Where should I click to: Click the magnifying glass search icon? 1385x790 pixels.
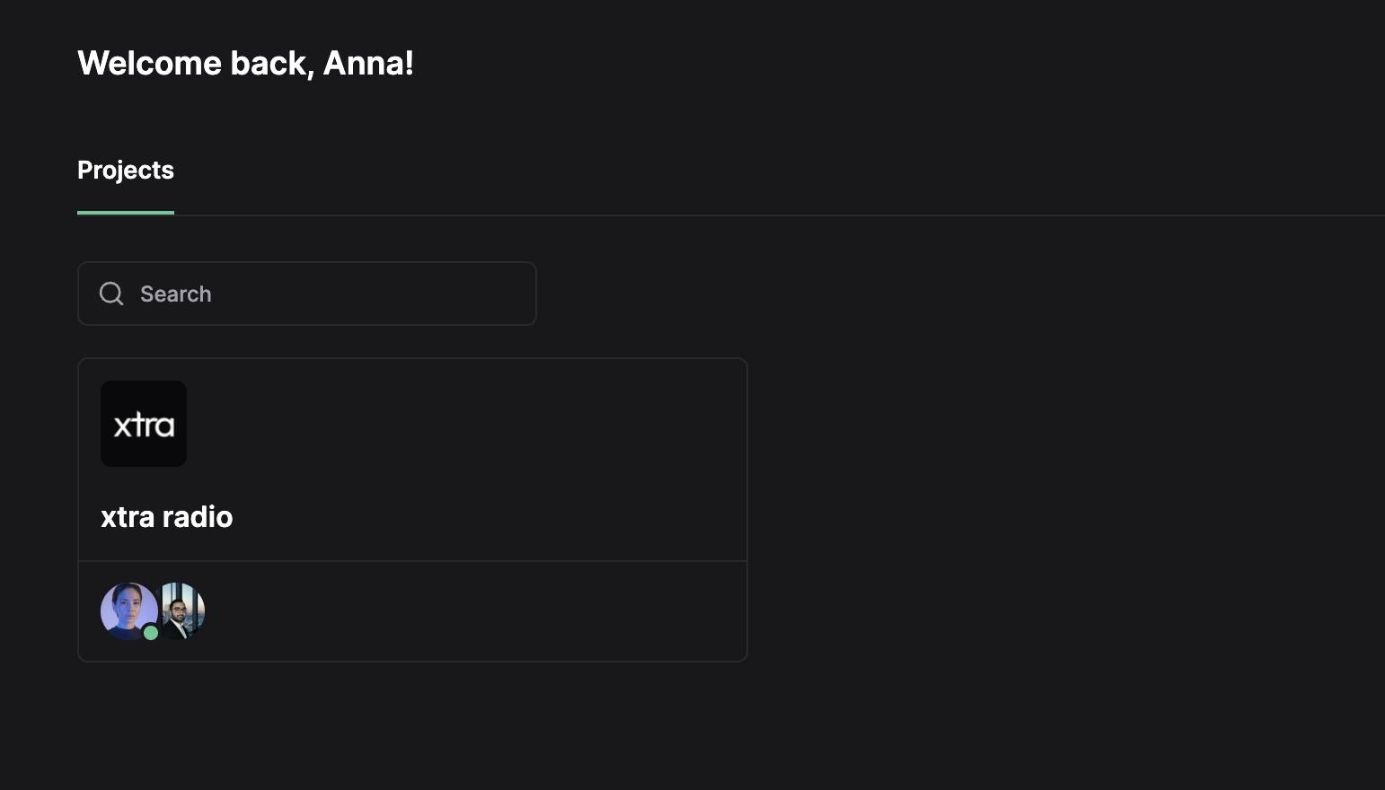111,294
